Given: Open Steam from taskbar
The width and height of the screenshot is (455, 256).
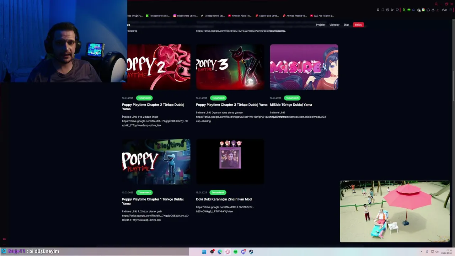Looking at the screenshot, I should click(x=251, y=252).
